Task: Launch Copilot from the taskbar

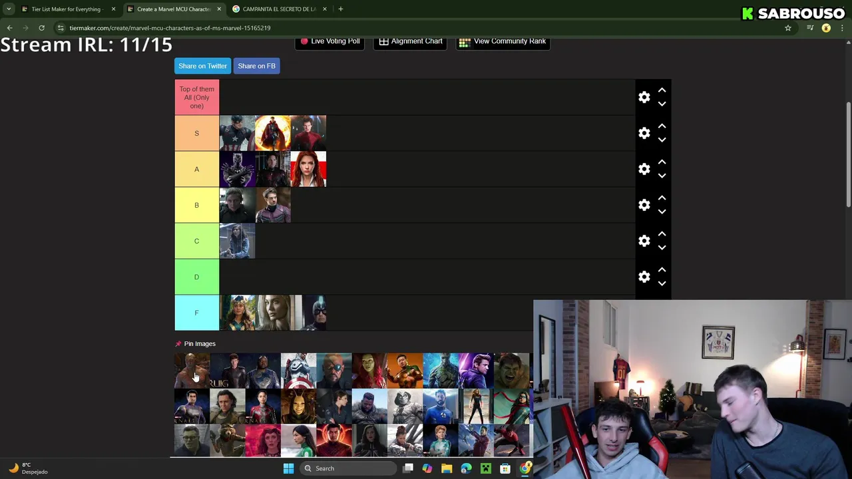Action: [x=427, y=468]
